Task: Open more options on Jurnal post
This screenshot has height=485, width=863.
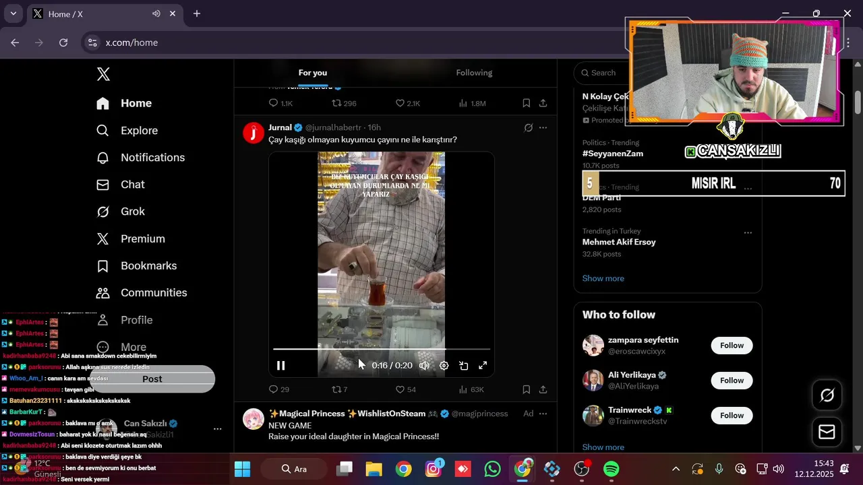Action: click(x=543, y=128)
